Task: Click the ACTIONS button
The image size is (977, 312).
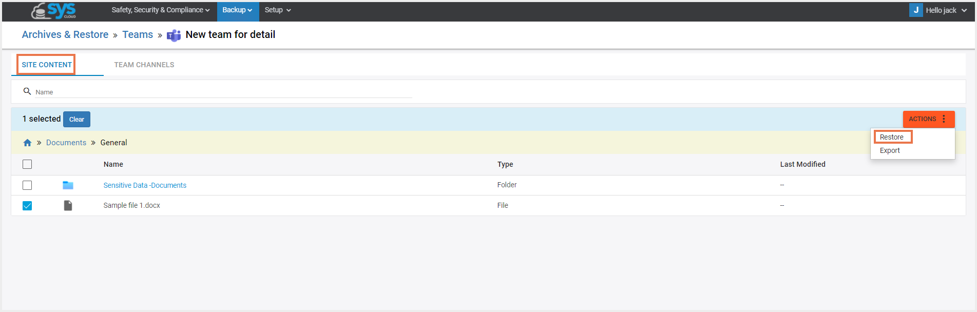Action: (928, 119)
